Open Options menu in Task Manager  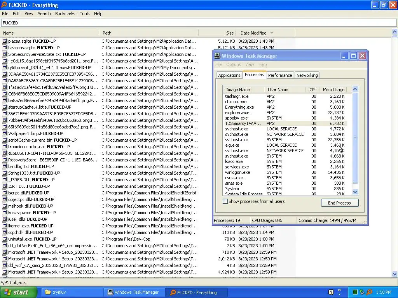233,64
